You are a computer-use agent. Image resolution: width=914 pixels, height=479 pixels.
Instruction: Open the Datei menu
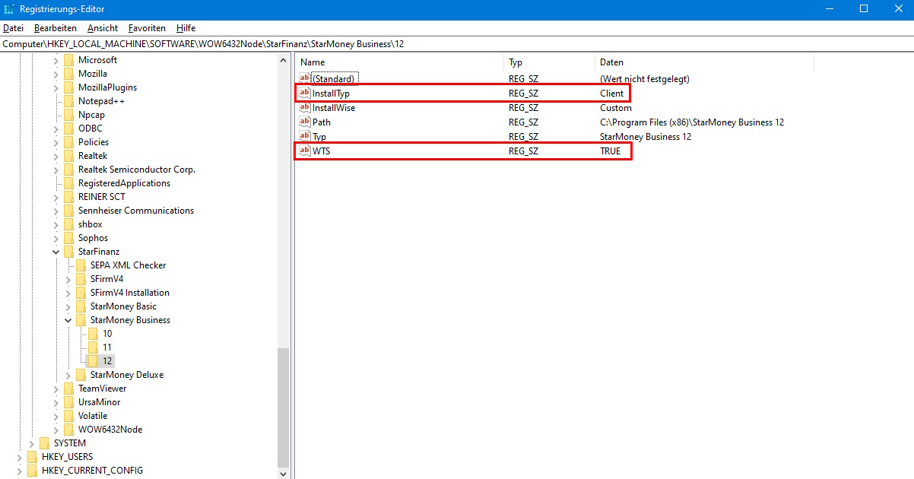14,28
